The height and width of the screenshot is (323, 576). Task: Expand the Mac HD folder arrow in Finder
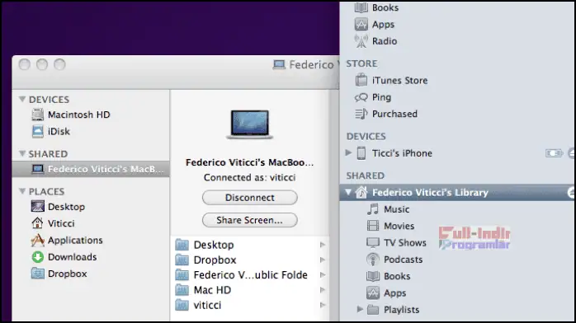[x=323, y=290]
